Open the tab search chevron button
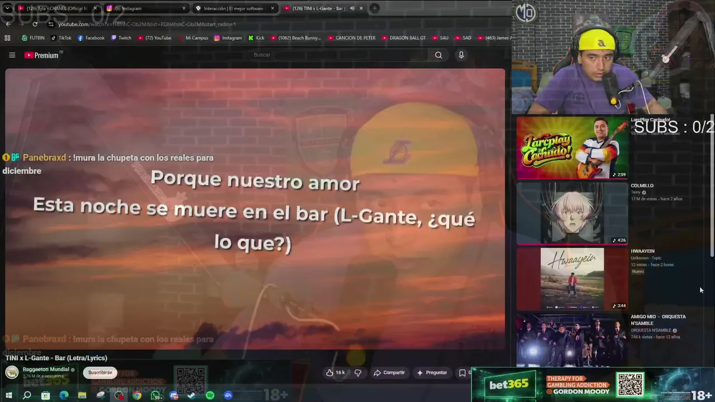Viewport: 715px width, 402px height. pos(7,8)
